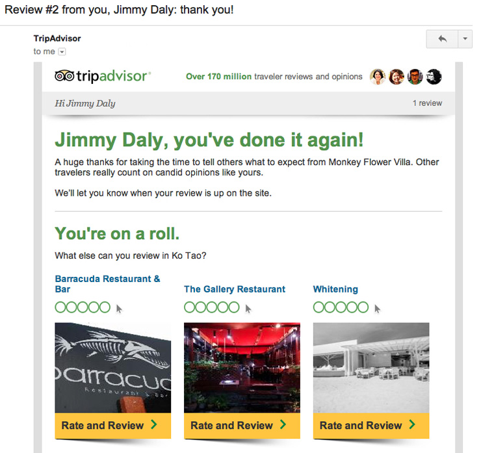481x453 pixels.
Task: Click the red-lit Gallery Restaurant photo
Action: tap(242, 367)
